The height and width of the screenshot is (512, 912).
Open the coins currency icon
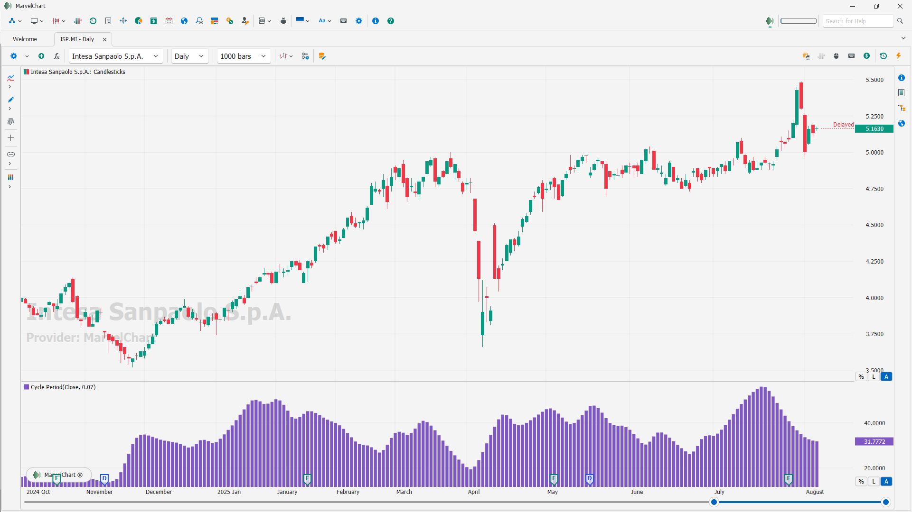tap(230, 21)
